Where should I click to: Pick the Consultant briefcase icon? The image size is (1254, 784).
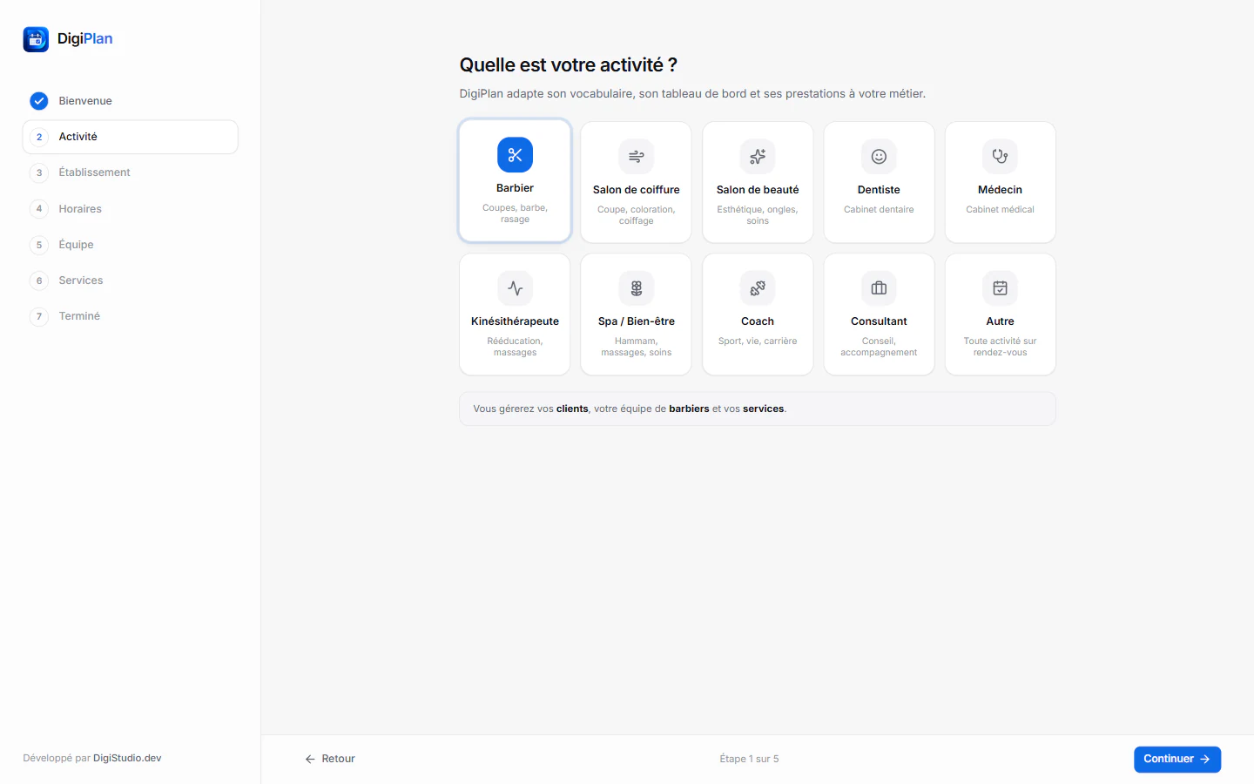(x=879, y=288)
